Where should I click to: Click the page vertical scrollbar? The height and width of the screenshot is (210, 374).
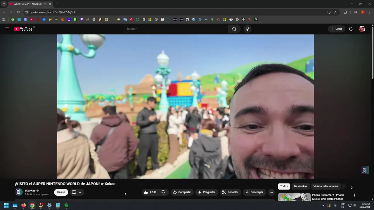pos(373,52)
